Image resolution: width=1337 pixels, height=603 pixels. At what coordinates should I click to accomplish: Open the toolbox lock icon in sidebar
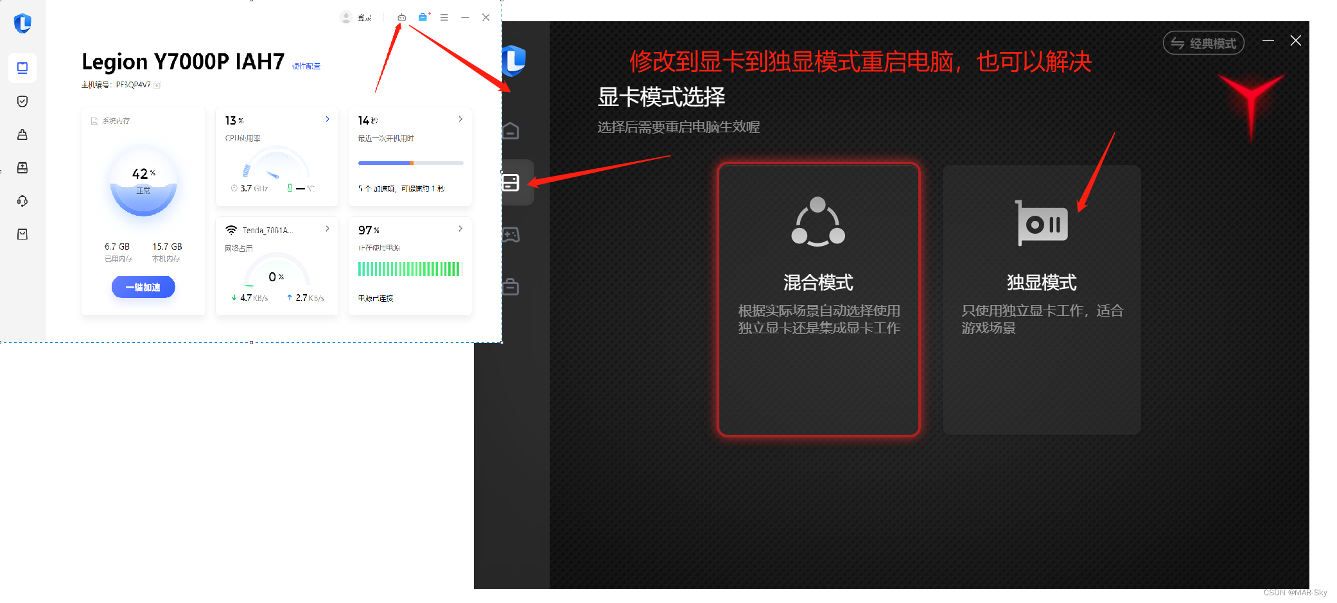pos(22,135)
